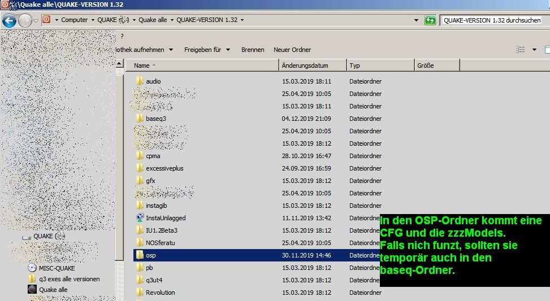Click the cpma folder icon
Viewport: 550px width, 301px height.
point(140,155)
